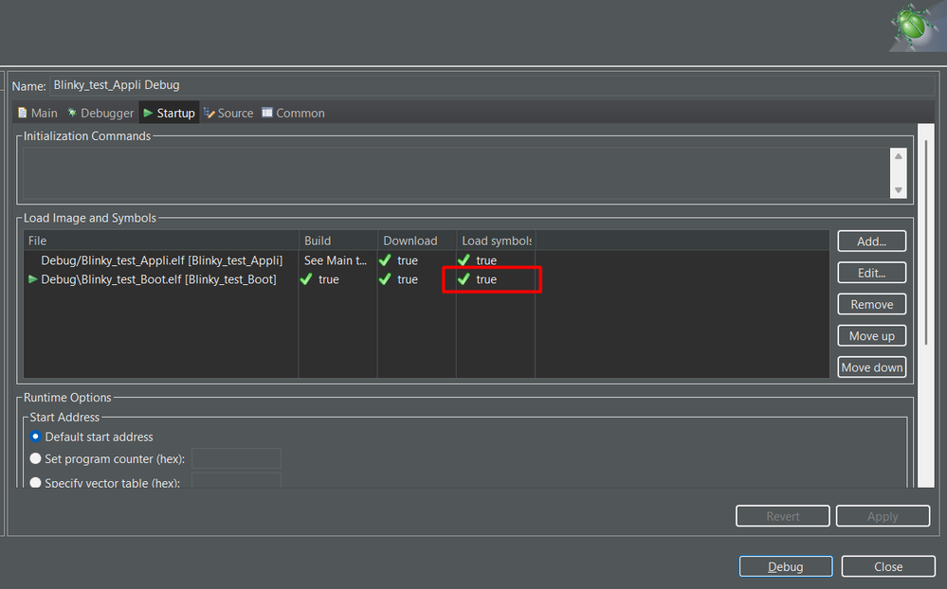
Task: Click the Debug button
Action: [786, 566]
